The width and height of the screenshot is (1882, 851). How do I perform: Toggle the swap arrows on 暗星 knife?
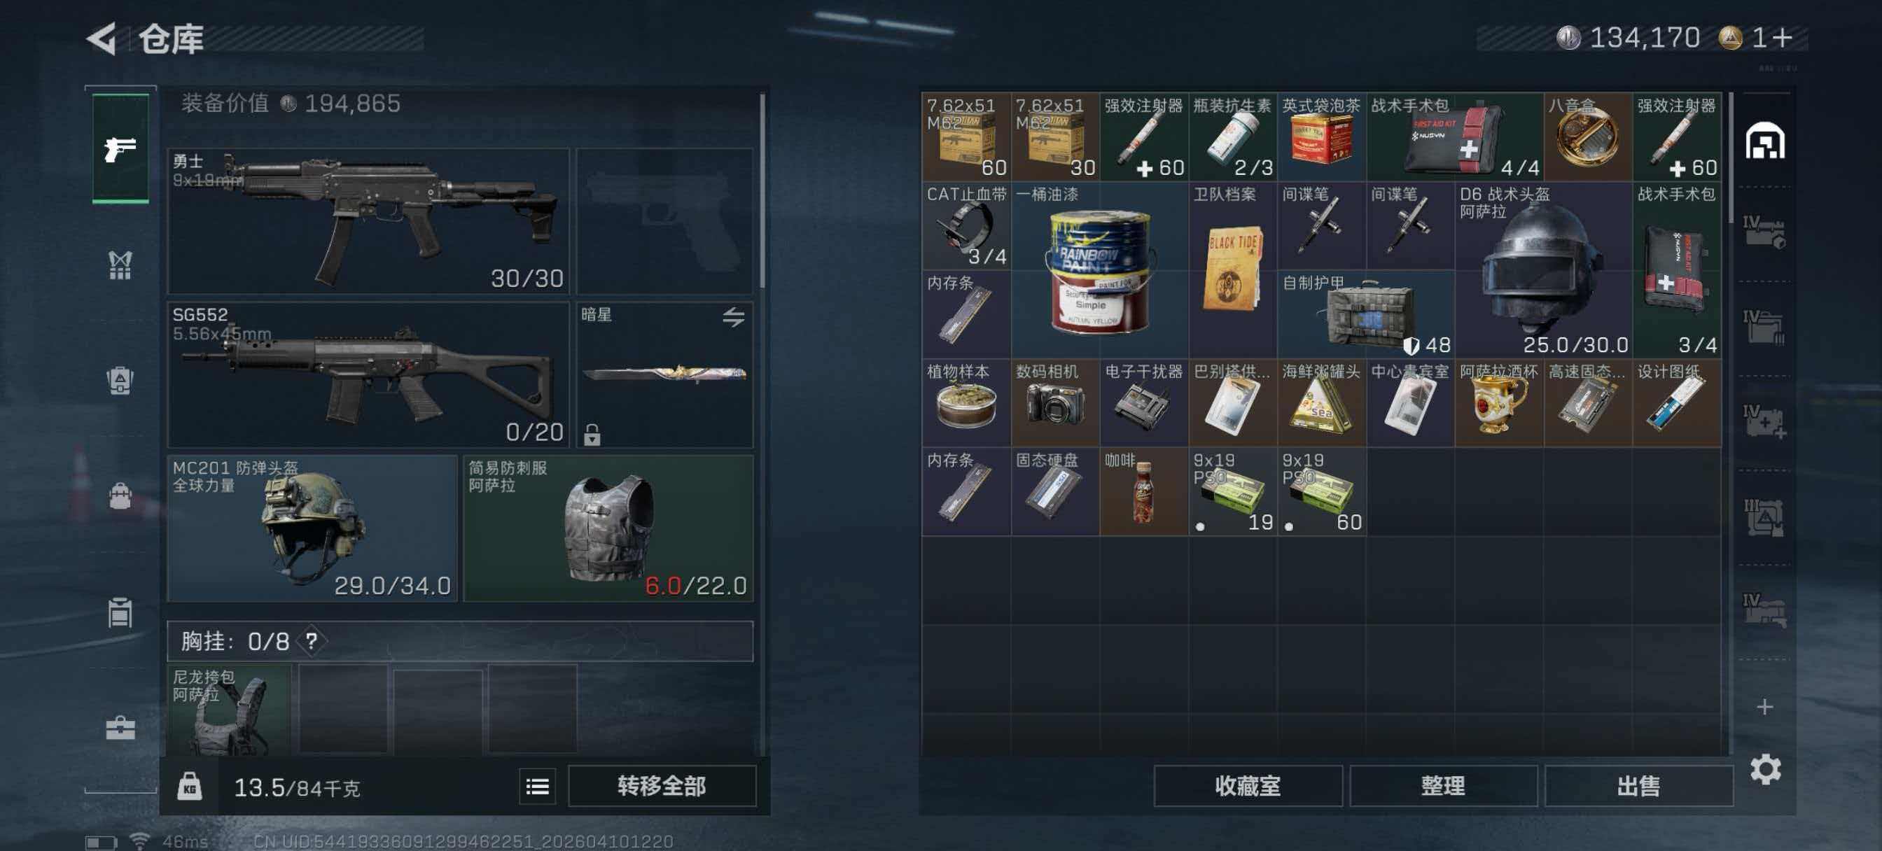pyautogui.click(x=734, y=316)
